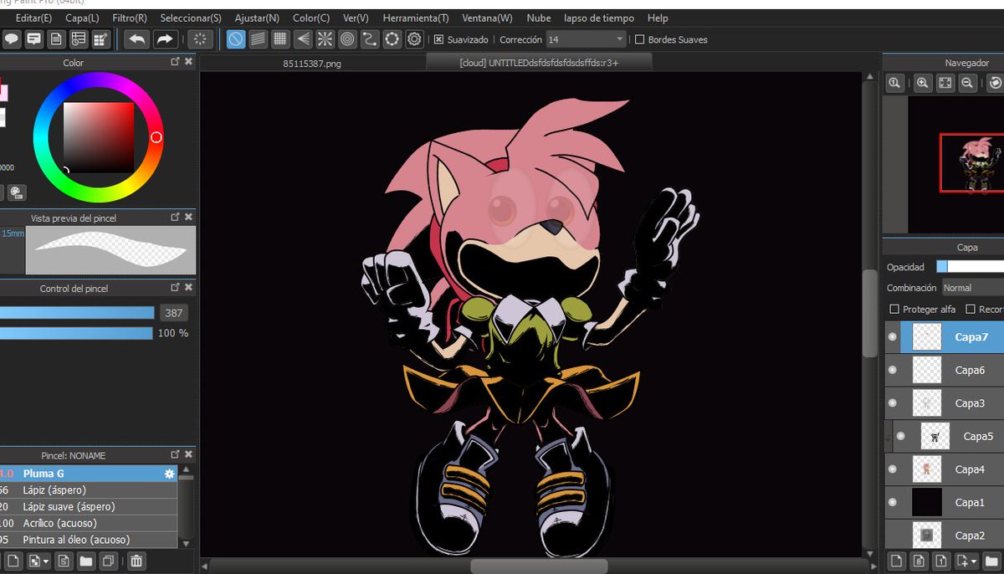Click the text comment bubble icon
Image resolution: width=1004 pixels, height=574 pixels.
(x=34, y=39)
